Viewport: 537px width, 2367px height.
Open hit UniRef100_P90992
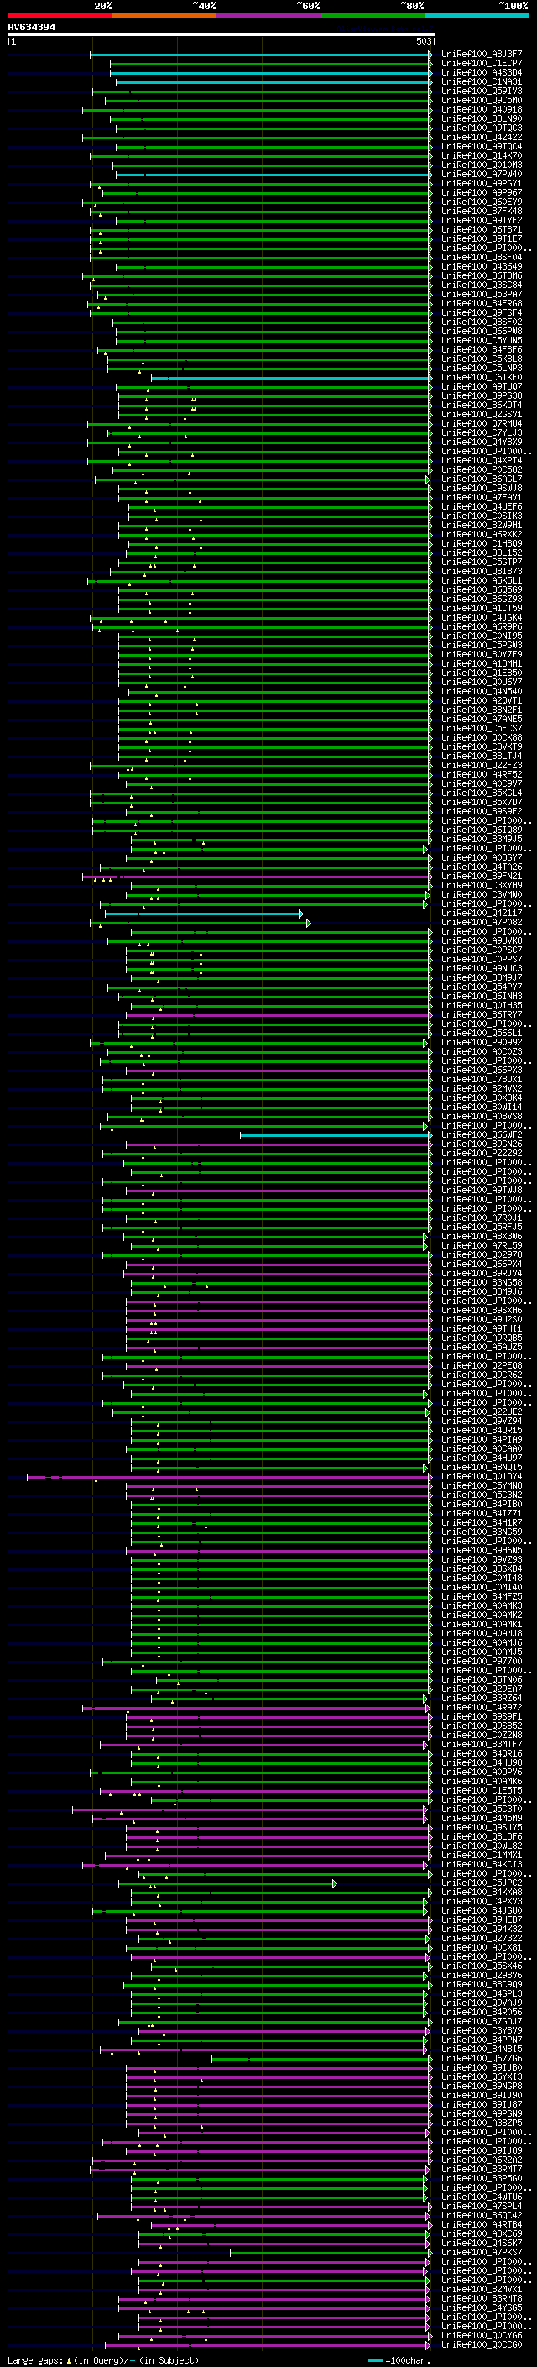tap(482, 1042)
